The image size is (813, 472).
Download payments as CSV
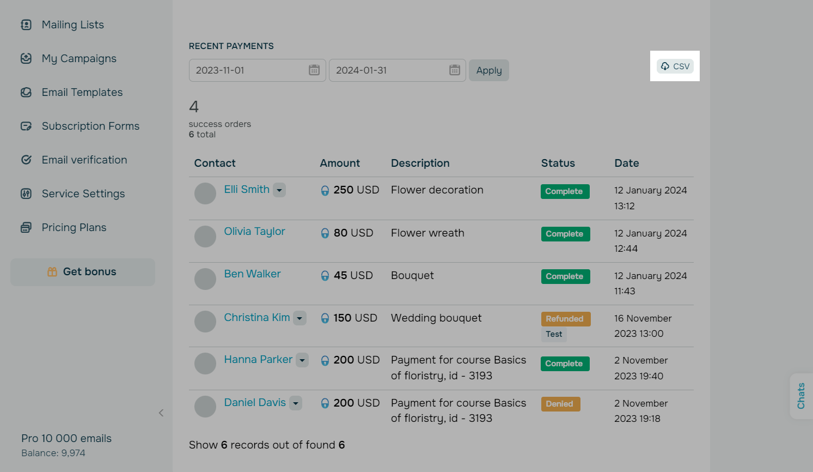tap(675, 66)
